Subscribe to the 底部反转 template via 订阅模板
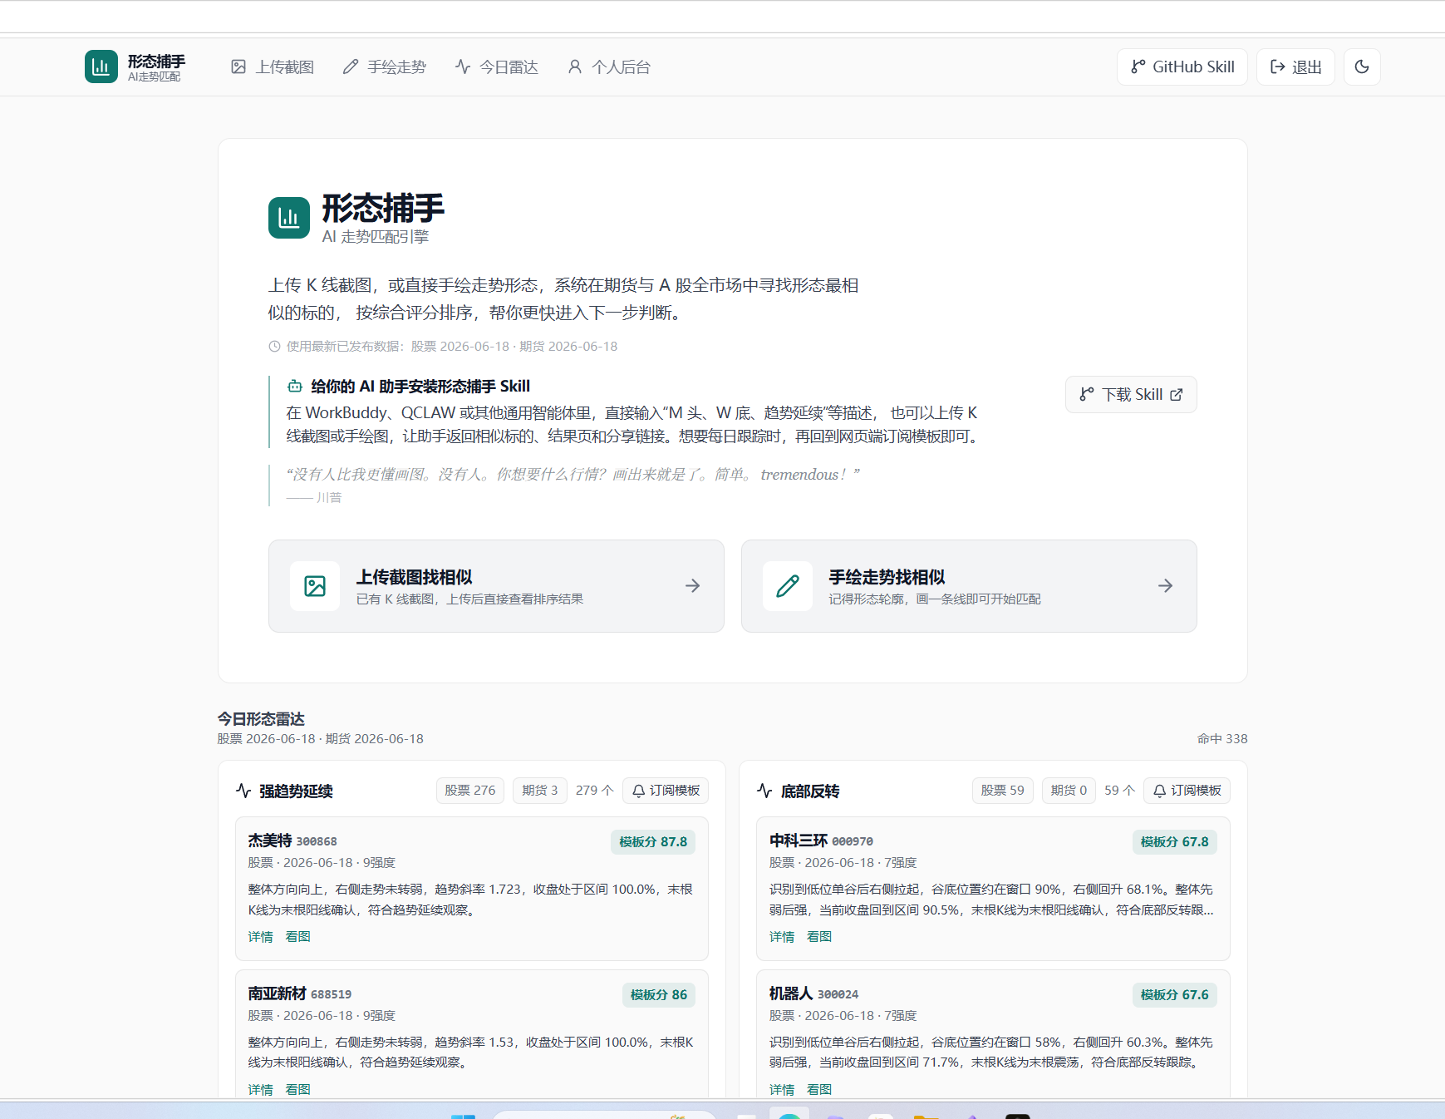The width and height of the screenshot is (1445, 1119). pyautogui.click(x=1187, y=791)
